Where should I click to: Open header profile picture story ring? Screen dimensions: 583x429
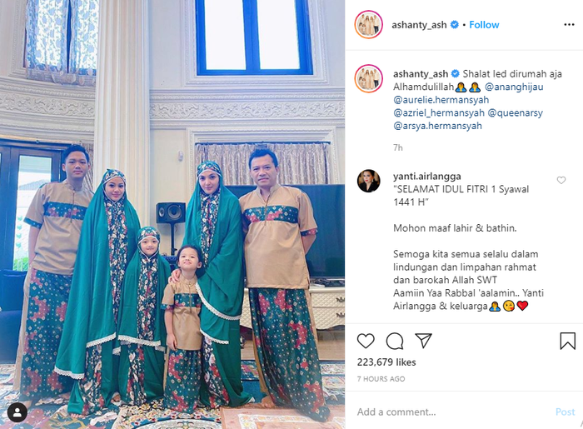368,24
